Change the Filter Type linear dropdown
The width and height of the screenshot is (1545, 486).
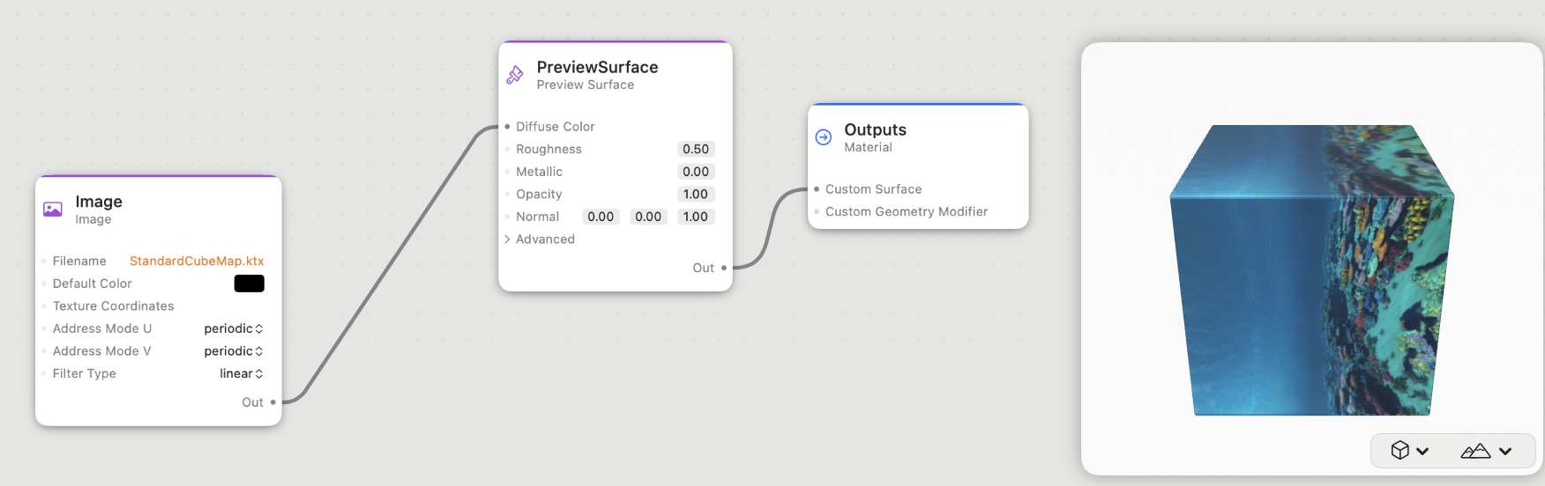point(242,373)
